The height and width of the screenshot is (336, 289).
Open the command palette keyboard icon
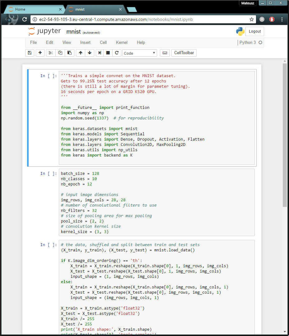point(165,53)
